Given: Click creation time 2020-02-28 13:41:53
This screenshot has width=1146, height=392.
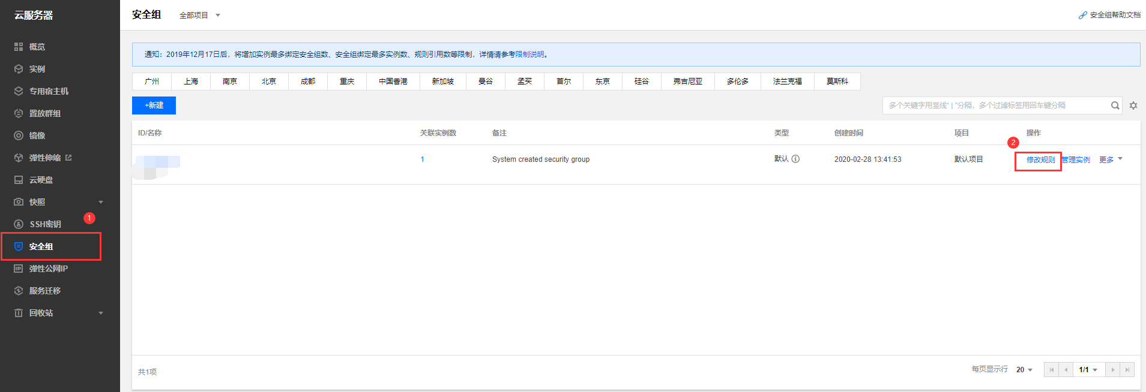Looking at the screenshot, I should (x=868, y=159).
